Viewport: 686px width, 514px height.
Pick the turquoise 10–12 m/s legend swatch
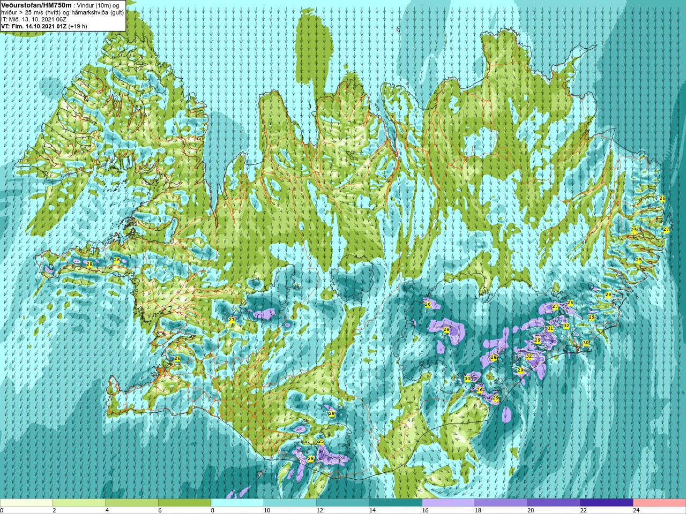pyautogui.click(x=290, y=503)
